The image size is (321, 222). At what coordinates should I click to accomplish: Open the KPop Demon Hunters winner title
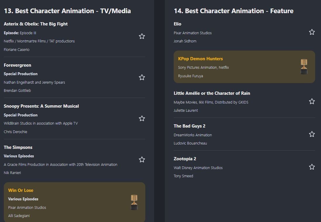click(x=200, y=59)
